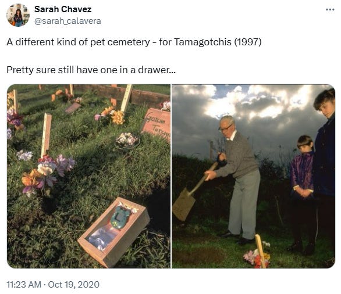Click the Oct 19, 2020 date
The height and width of the screenshot is (294, 341).
[73, 285]
